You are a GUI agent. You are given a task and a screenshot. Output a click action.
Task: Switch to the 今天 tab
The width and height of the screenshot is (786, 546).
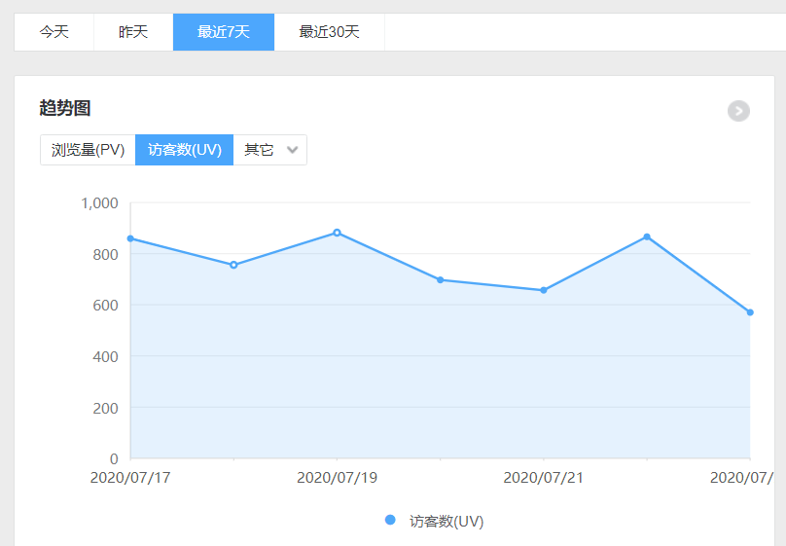pyautogui.click(x=54, y=32)
